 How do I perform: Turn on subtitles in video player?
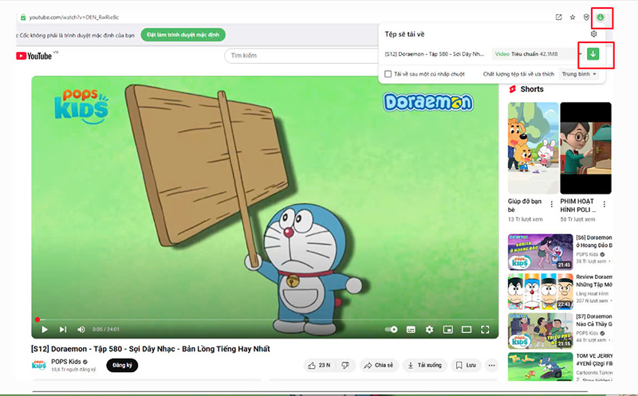click(411, 329)
